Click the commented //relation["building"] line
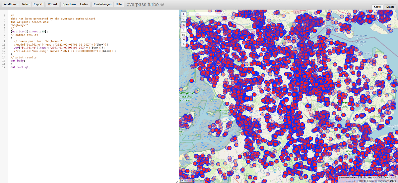The image size is (398, 183). 65,51
